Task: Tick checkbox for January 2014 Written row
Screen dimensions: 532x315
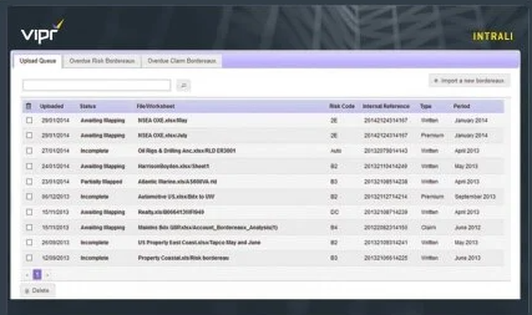Action: (29, 120)
